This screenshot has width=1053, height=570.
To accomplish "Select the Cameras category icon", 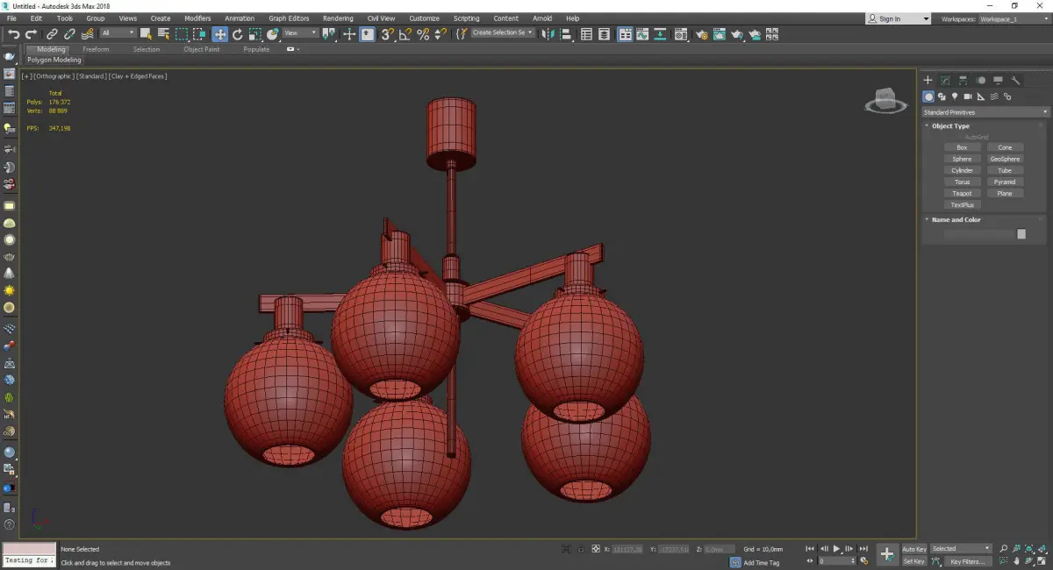I will pyautogui.click(x=968, y=96).
